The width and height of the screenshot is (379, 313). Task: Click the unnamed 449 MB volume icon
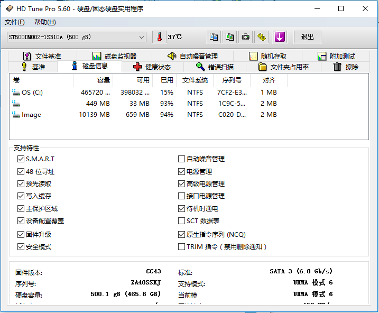point(16,104)
